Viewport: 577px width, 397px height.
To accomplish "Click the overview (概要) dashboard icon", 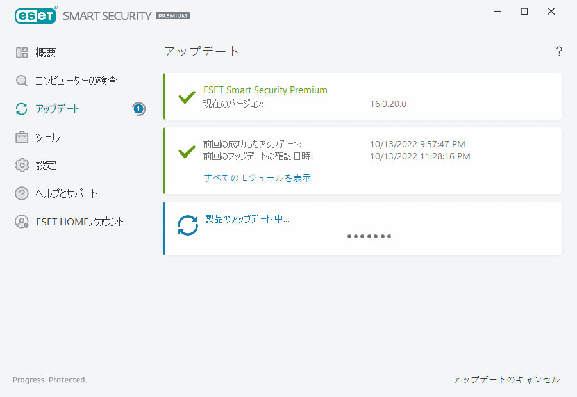I will (22, 53).
